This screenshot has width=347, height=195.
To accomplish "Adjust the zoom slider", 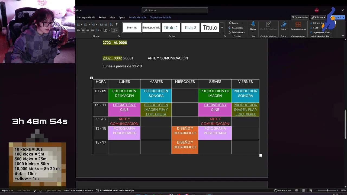I will click(x=327, y=190).
